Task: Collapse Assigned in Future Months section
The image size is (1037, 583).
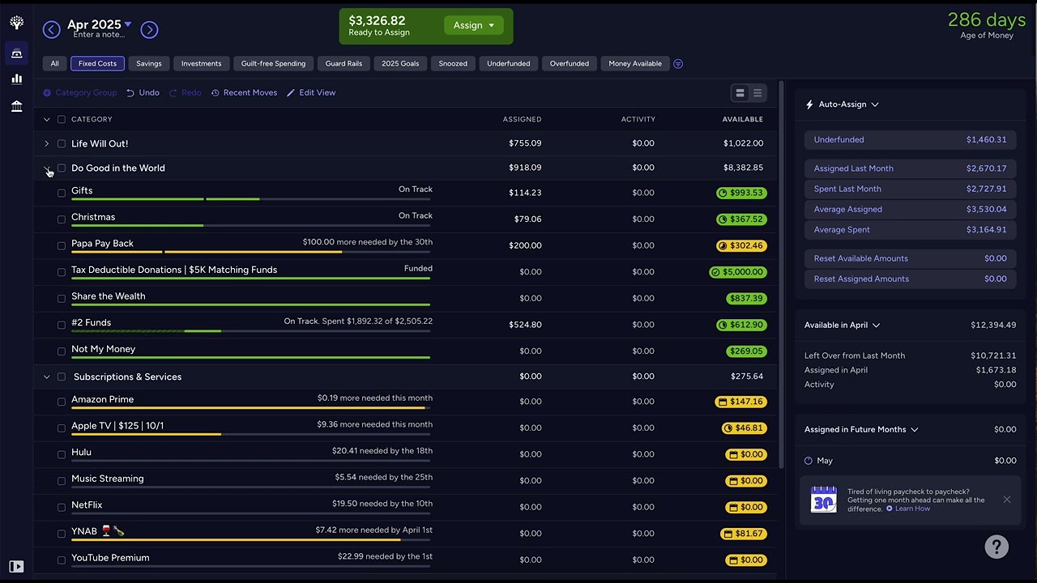Action: coord(861,430)
